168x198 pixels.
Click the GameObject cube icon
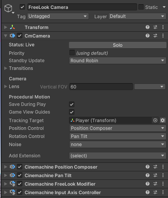point(8,8)
